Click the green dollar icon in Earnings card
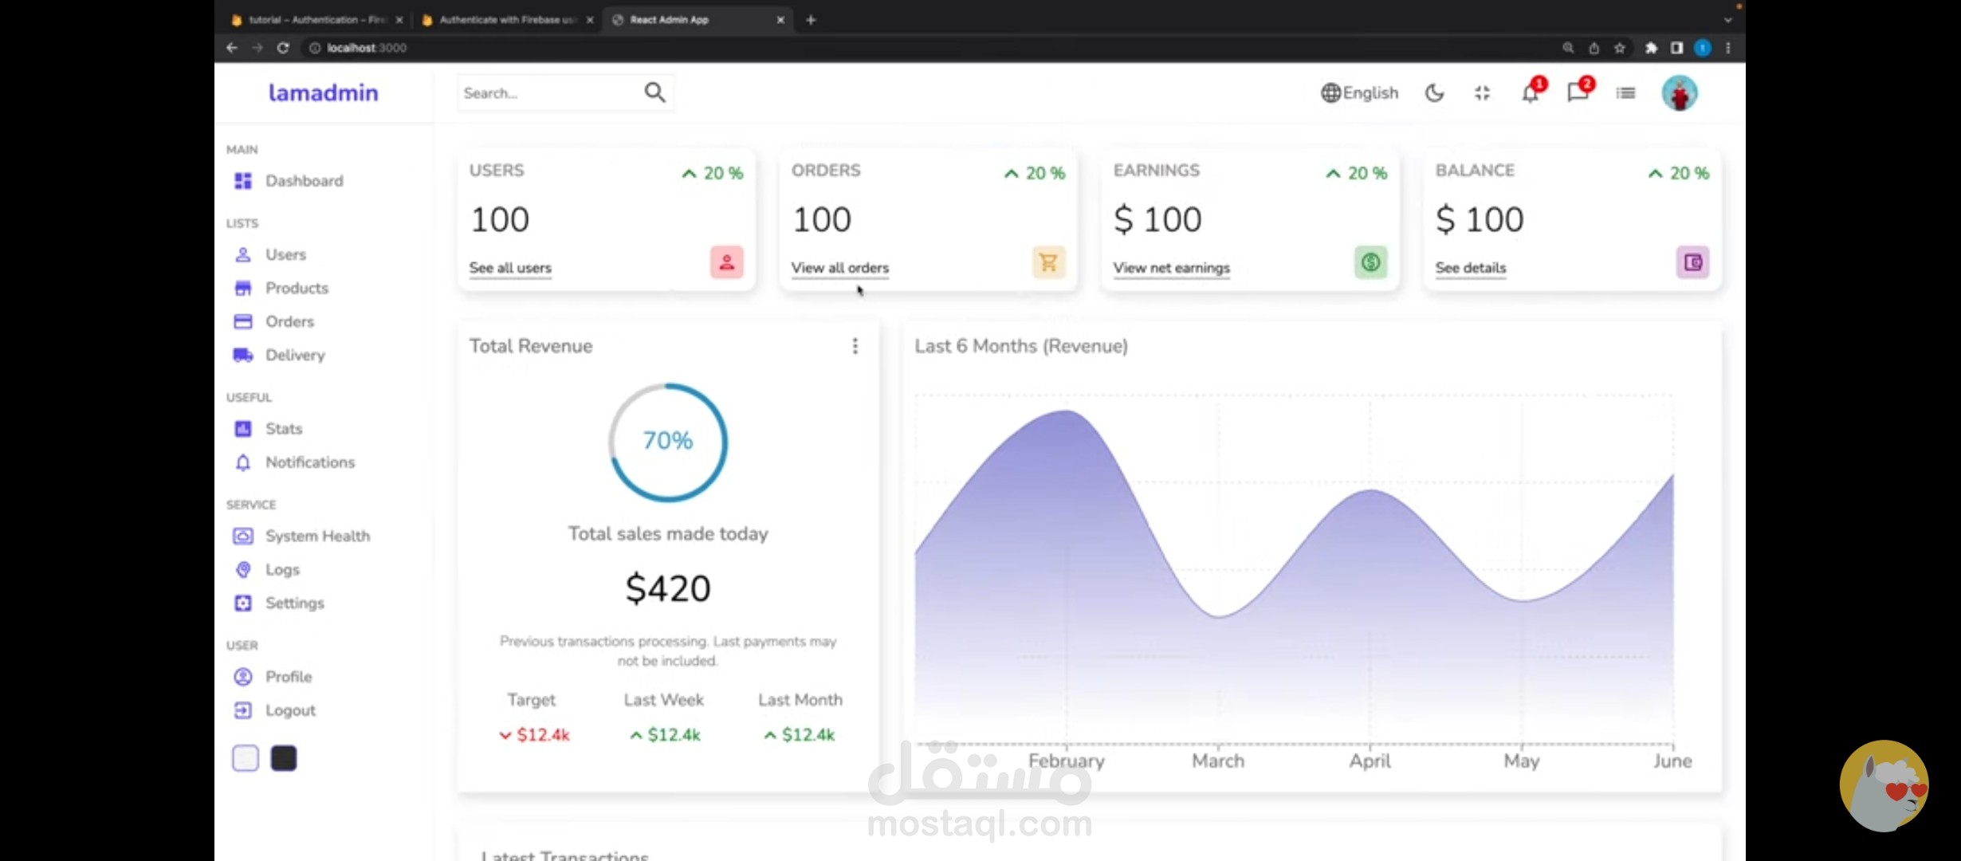The width and height of the screenshot is (1961, 861). (x=1370, y=262)
